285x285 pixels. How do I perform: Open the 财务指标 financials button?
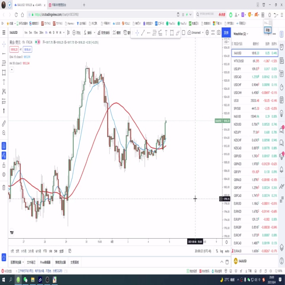pos(104,32)
